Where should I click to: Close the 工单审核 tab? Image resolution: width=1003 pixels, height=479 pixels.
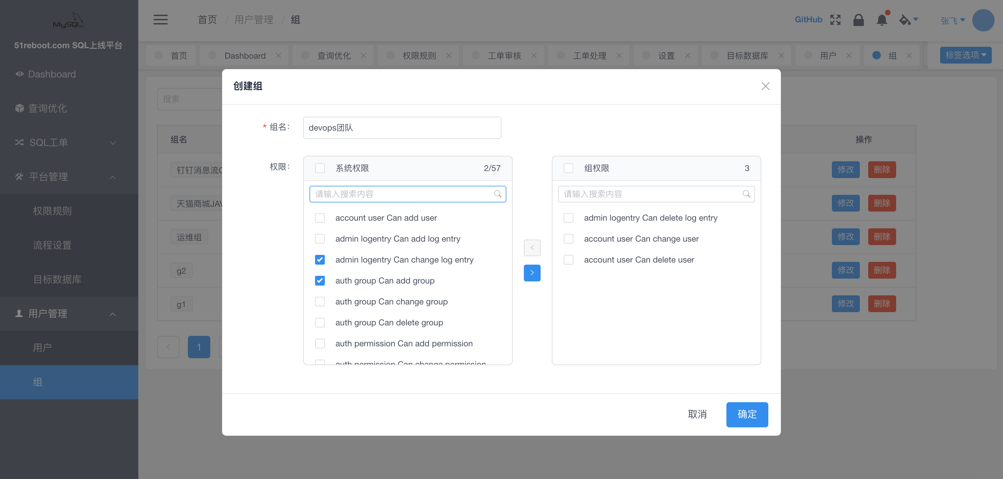coord(534,56)
